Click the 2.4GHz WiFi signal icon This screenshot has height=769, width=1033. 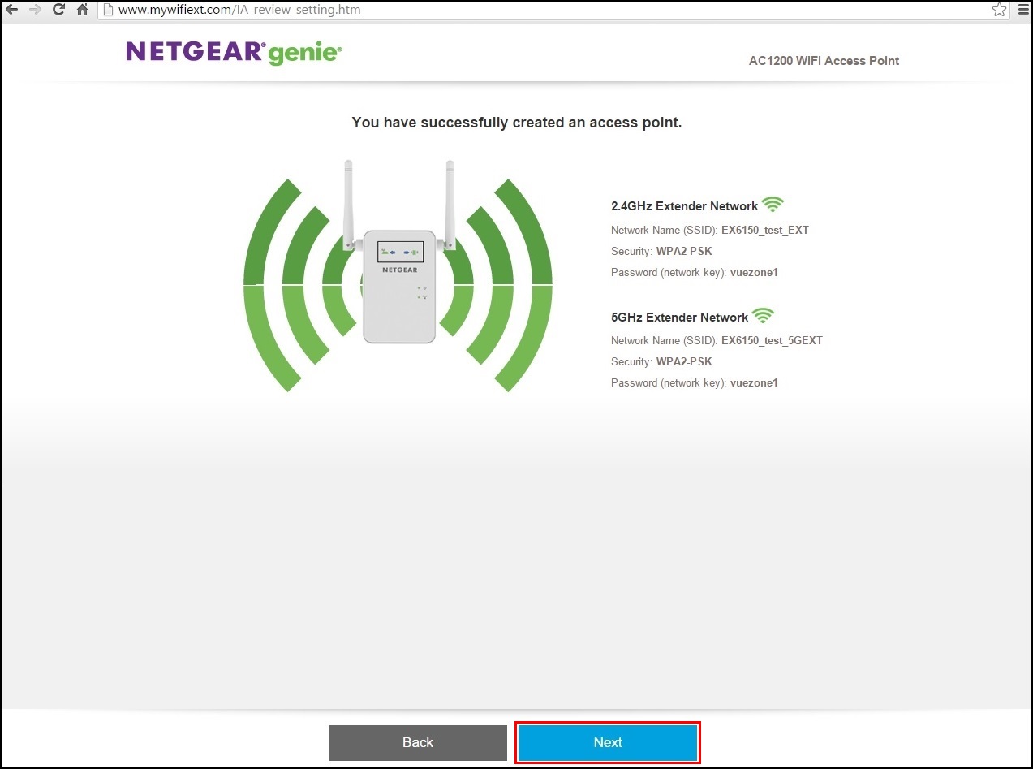pyautogui.click(x=773, y=205)
